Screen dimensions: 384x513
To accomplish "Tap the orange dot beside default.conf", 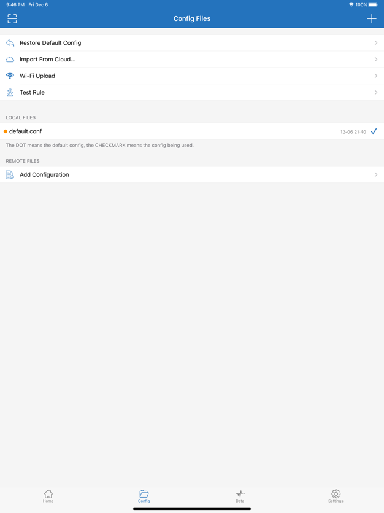I will click(6, 131).
